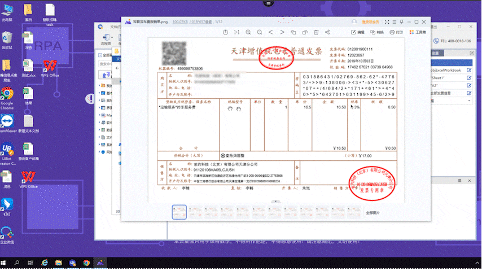
Task: Open the Windows Start menu
Action: 3,263
